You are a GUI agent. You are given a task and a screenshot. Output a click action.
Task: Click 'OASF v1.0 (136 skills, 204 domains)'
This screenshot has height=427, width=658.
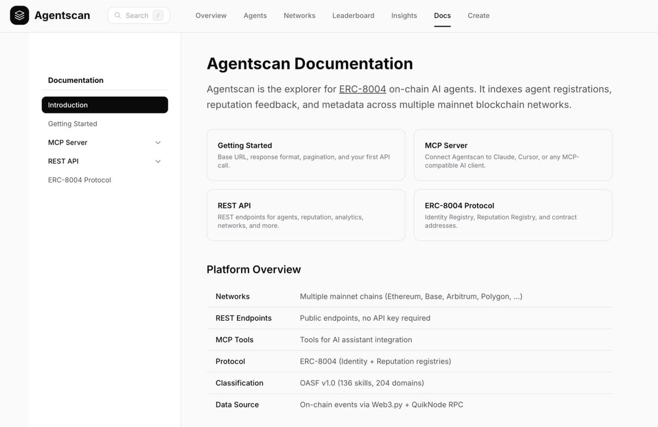tap(362, 383)
